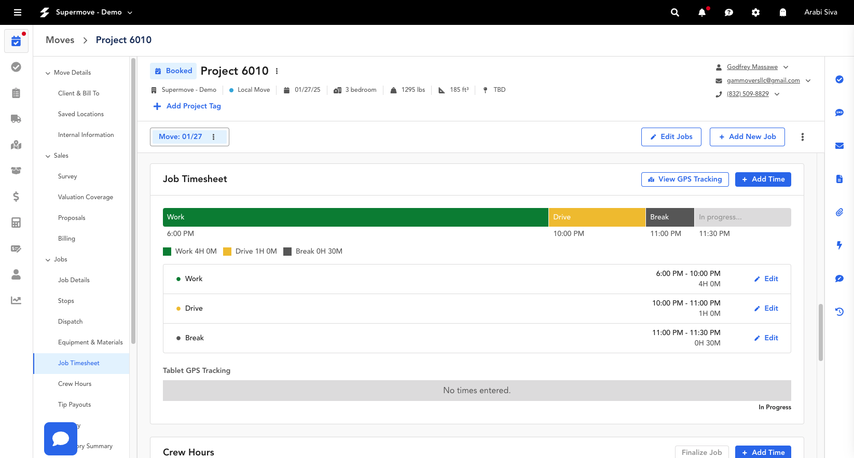The height and width of the screenshot is (458, 854).
Task: Click the View GPS Tracking button
Action: tap(685, 179)
